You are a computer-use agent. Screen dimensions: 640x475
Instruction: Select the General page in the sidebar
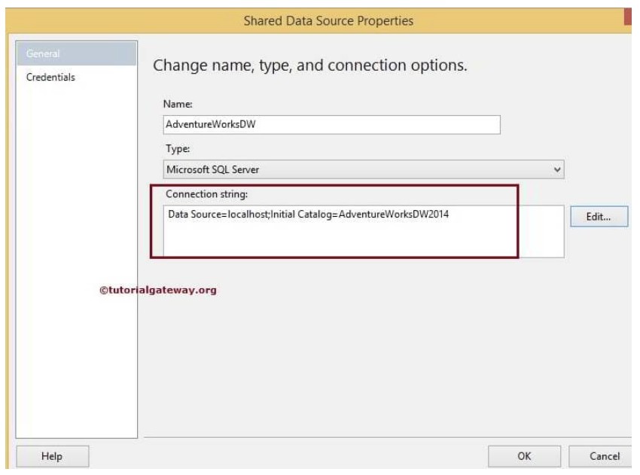[77, 53]
